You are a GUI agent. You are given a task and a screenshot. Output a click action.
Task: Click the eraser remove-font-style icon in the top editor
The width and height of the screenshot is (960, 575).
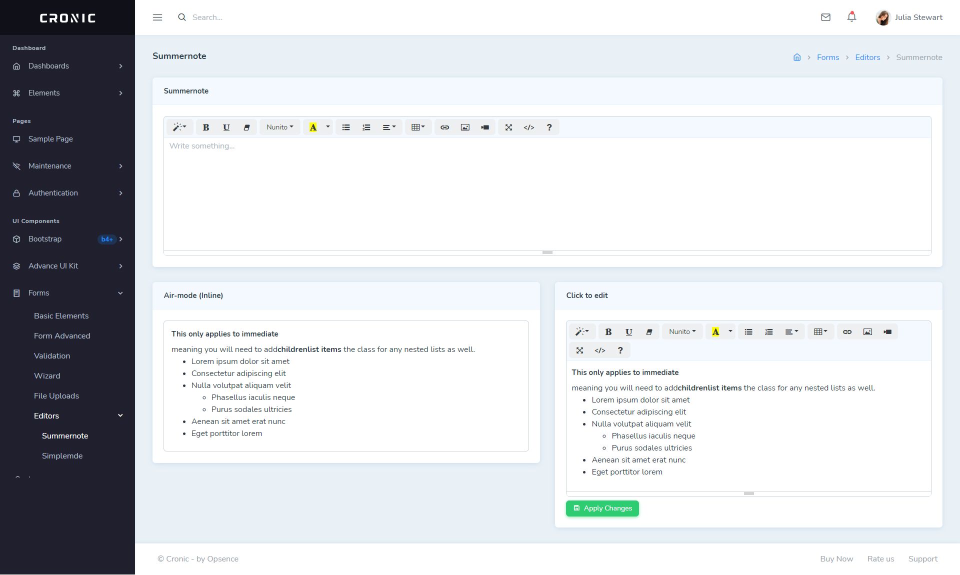(x=246, y=127)
